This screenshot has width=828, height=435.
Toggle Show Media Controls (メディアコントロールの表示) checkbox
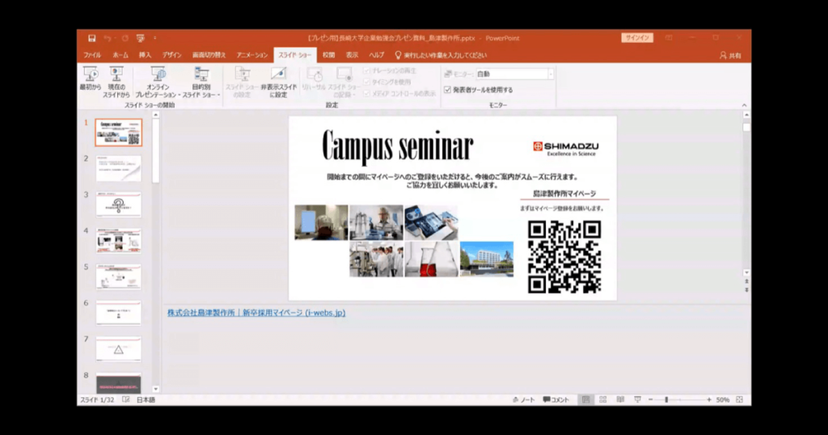coord(366,94)
